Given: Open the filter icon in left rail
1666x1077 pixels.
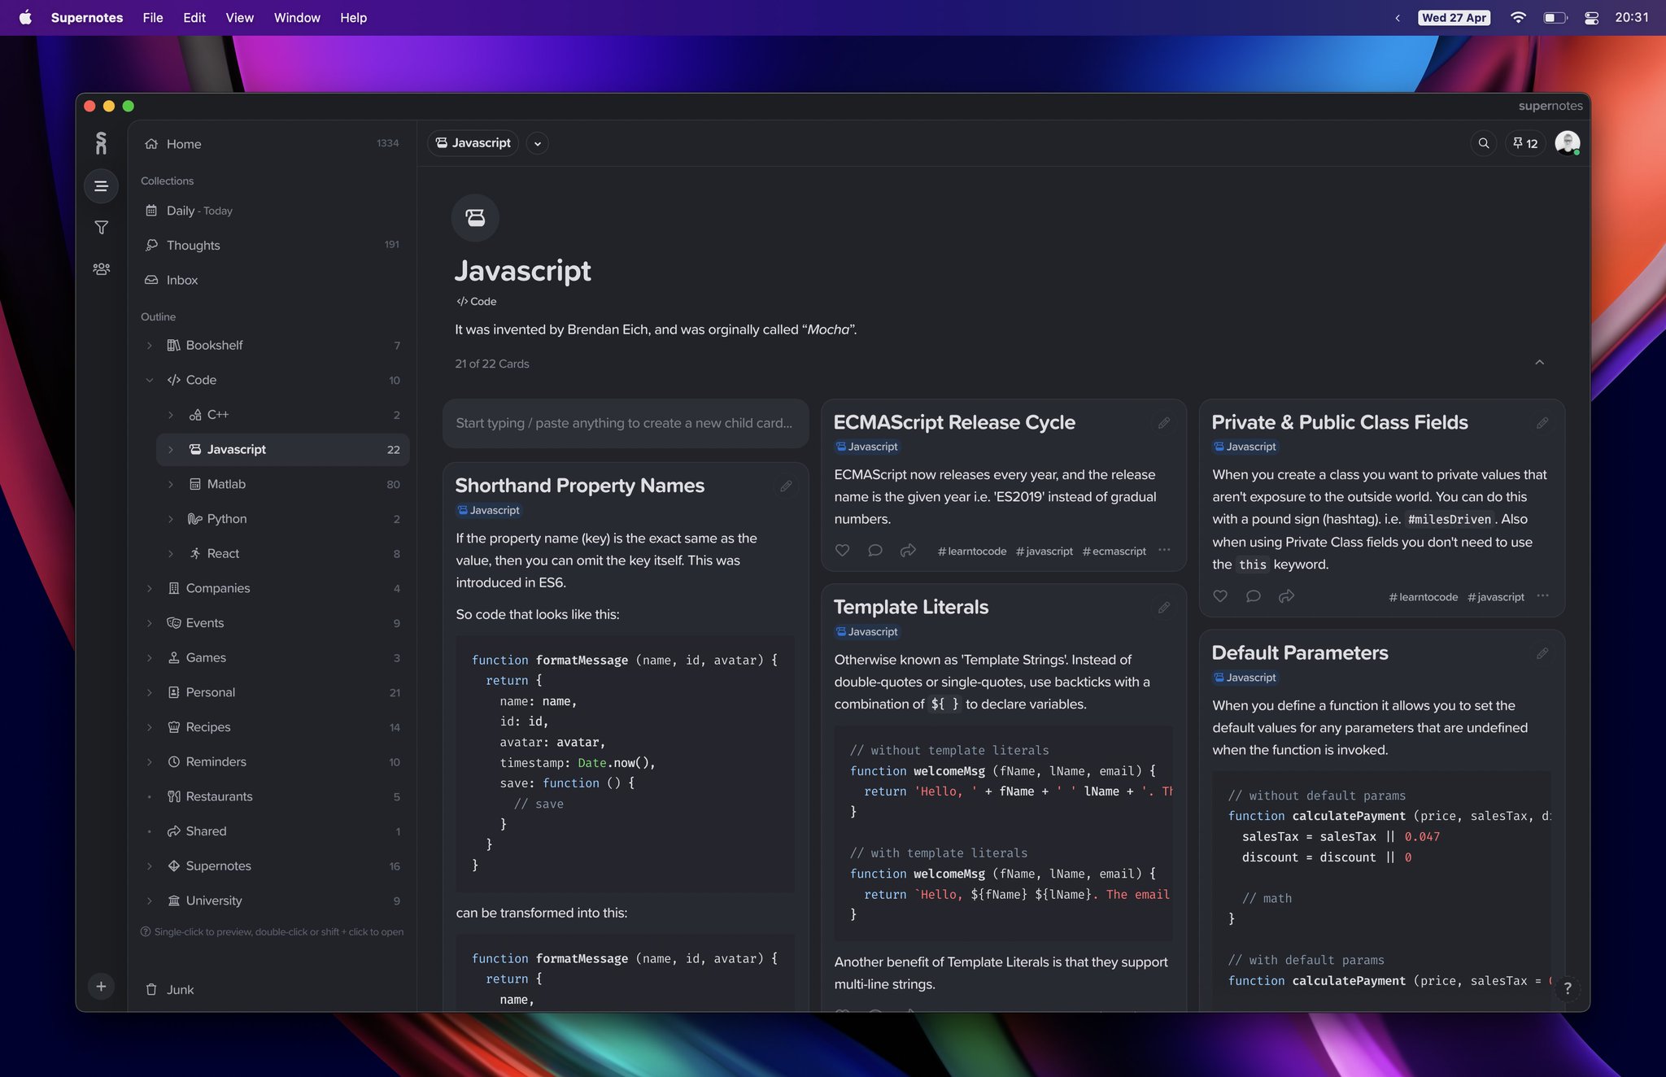Looking at the screenshot, I should click(x=101, y=228).
